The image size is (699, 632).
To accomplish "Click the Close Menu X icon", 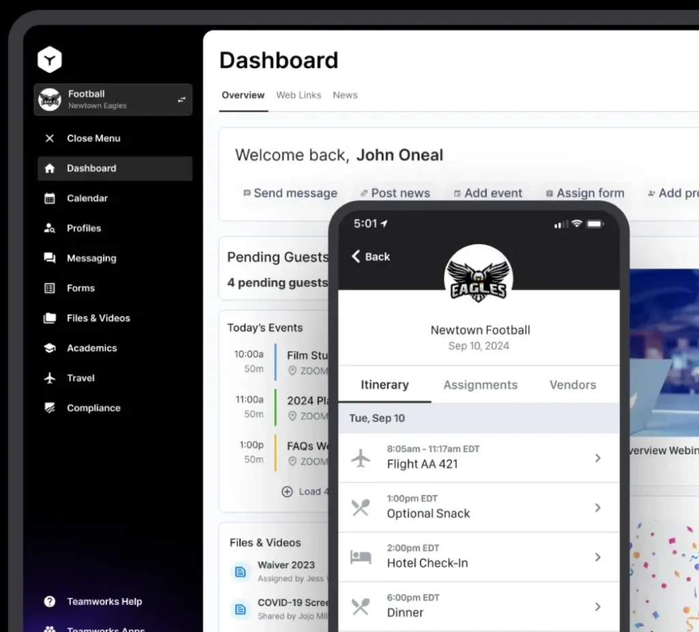I will tap(49, 138).
